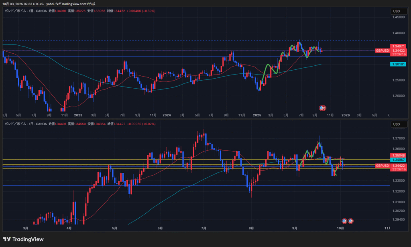Click the 2023 label on weekly time axis
The height and width of the screenshot is (247, 411).
[x=78, y=115]
